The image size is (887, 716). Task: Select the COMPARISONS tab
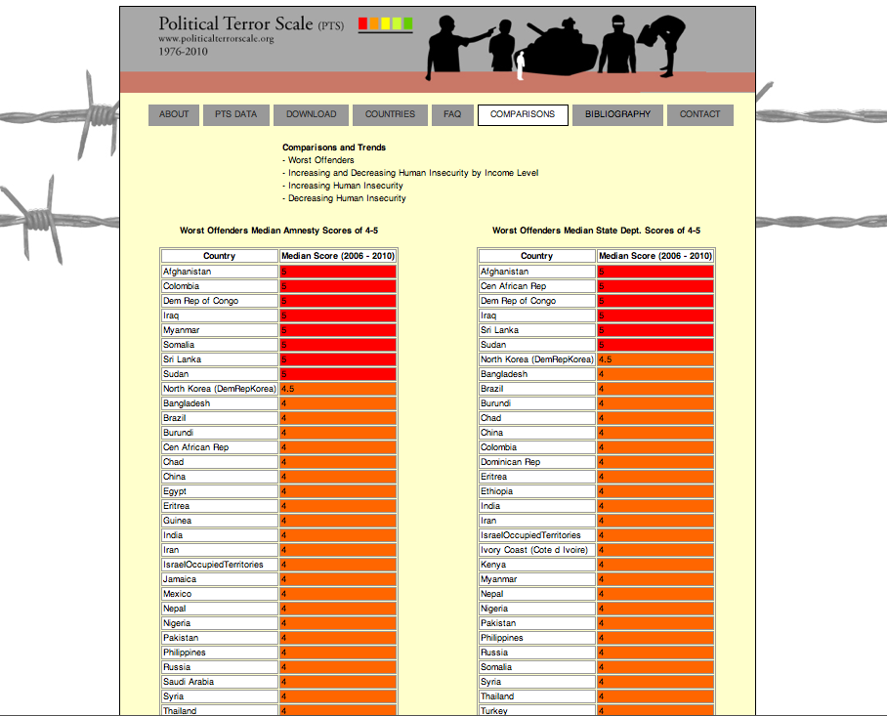pyautogui.click(x=523, y=115)
